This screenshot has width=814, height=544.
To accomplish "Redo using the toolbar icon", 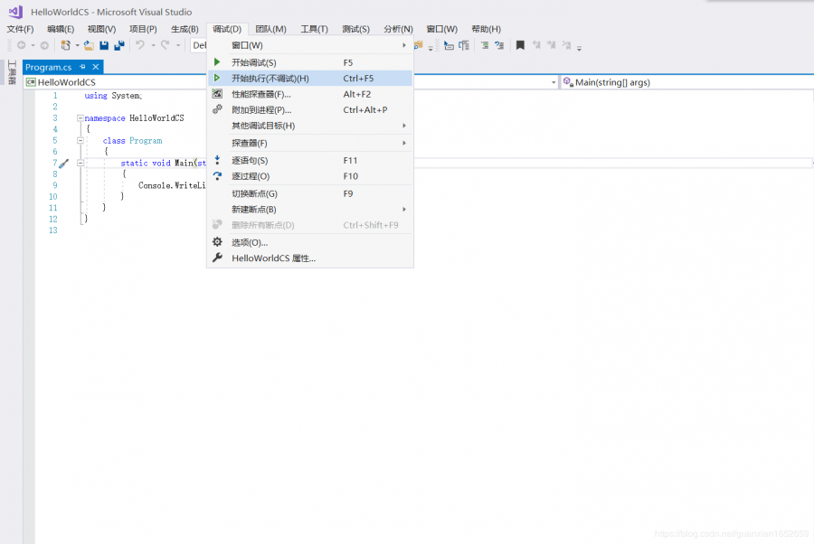I will 164,44.
